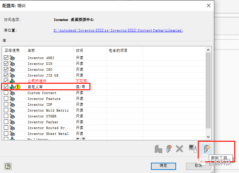Click library icon of Inventor OTHER row
This screenshot has width=239, height=173.
click(x=12, y=116)
